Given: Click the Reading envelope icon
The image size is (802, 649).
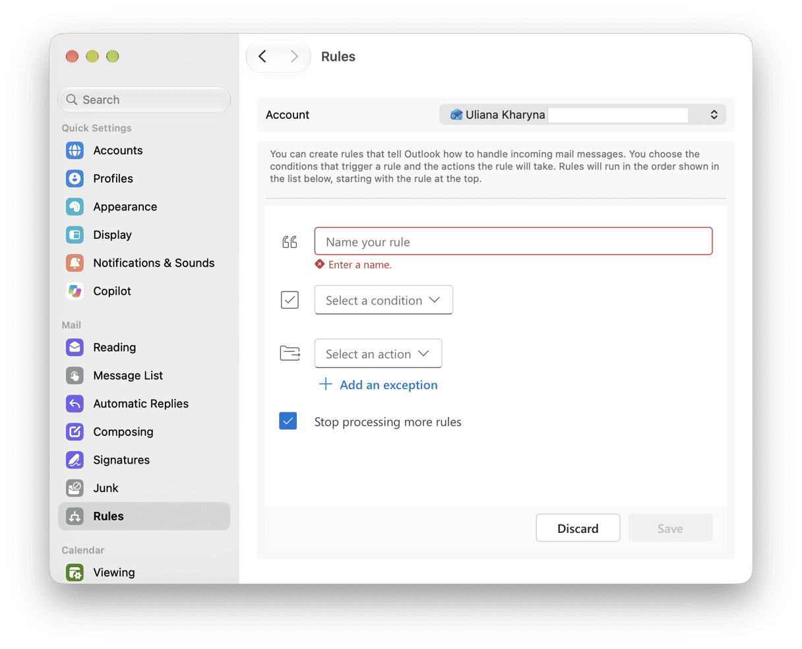Looking at the screenshot, I should point(75,348).
